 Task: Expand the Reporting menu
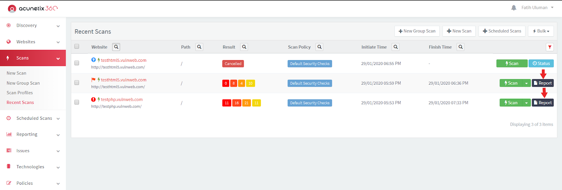click(58, 135)
